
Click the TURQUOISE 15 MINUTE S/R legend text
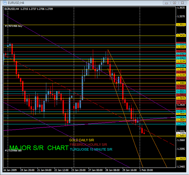91,149
